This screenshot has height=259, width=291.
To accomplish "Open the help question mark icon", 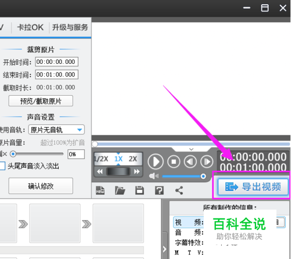I will [159, 190].
